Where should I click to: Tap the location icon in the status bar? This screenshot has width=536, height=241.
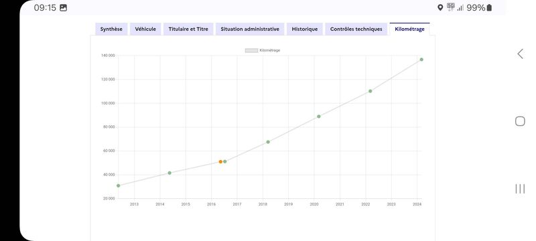440,7
